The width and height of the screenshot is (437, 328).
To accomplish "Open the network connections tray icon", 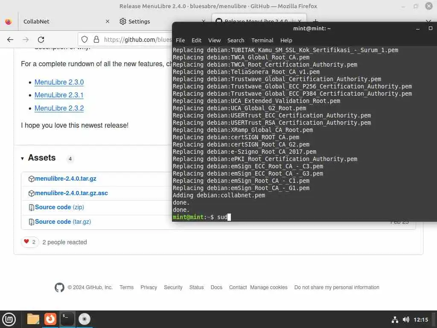I will pyautogui.click(x=395, y=319).
